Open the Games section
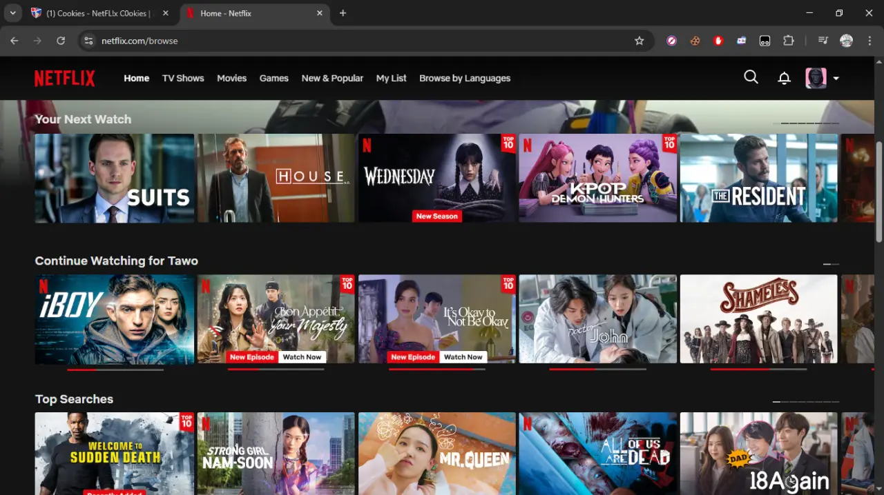This screenshot has width=884, height=495. [274, 78]
